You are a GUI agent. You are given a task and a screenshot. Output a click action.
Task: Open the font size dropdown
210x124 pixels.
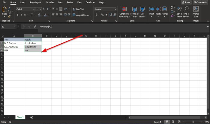[41, 9]
